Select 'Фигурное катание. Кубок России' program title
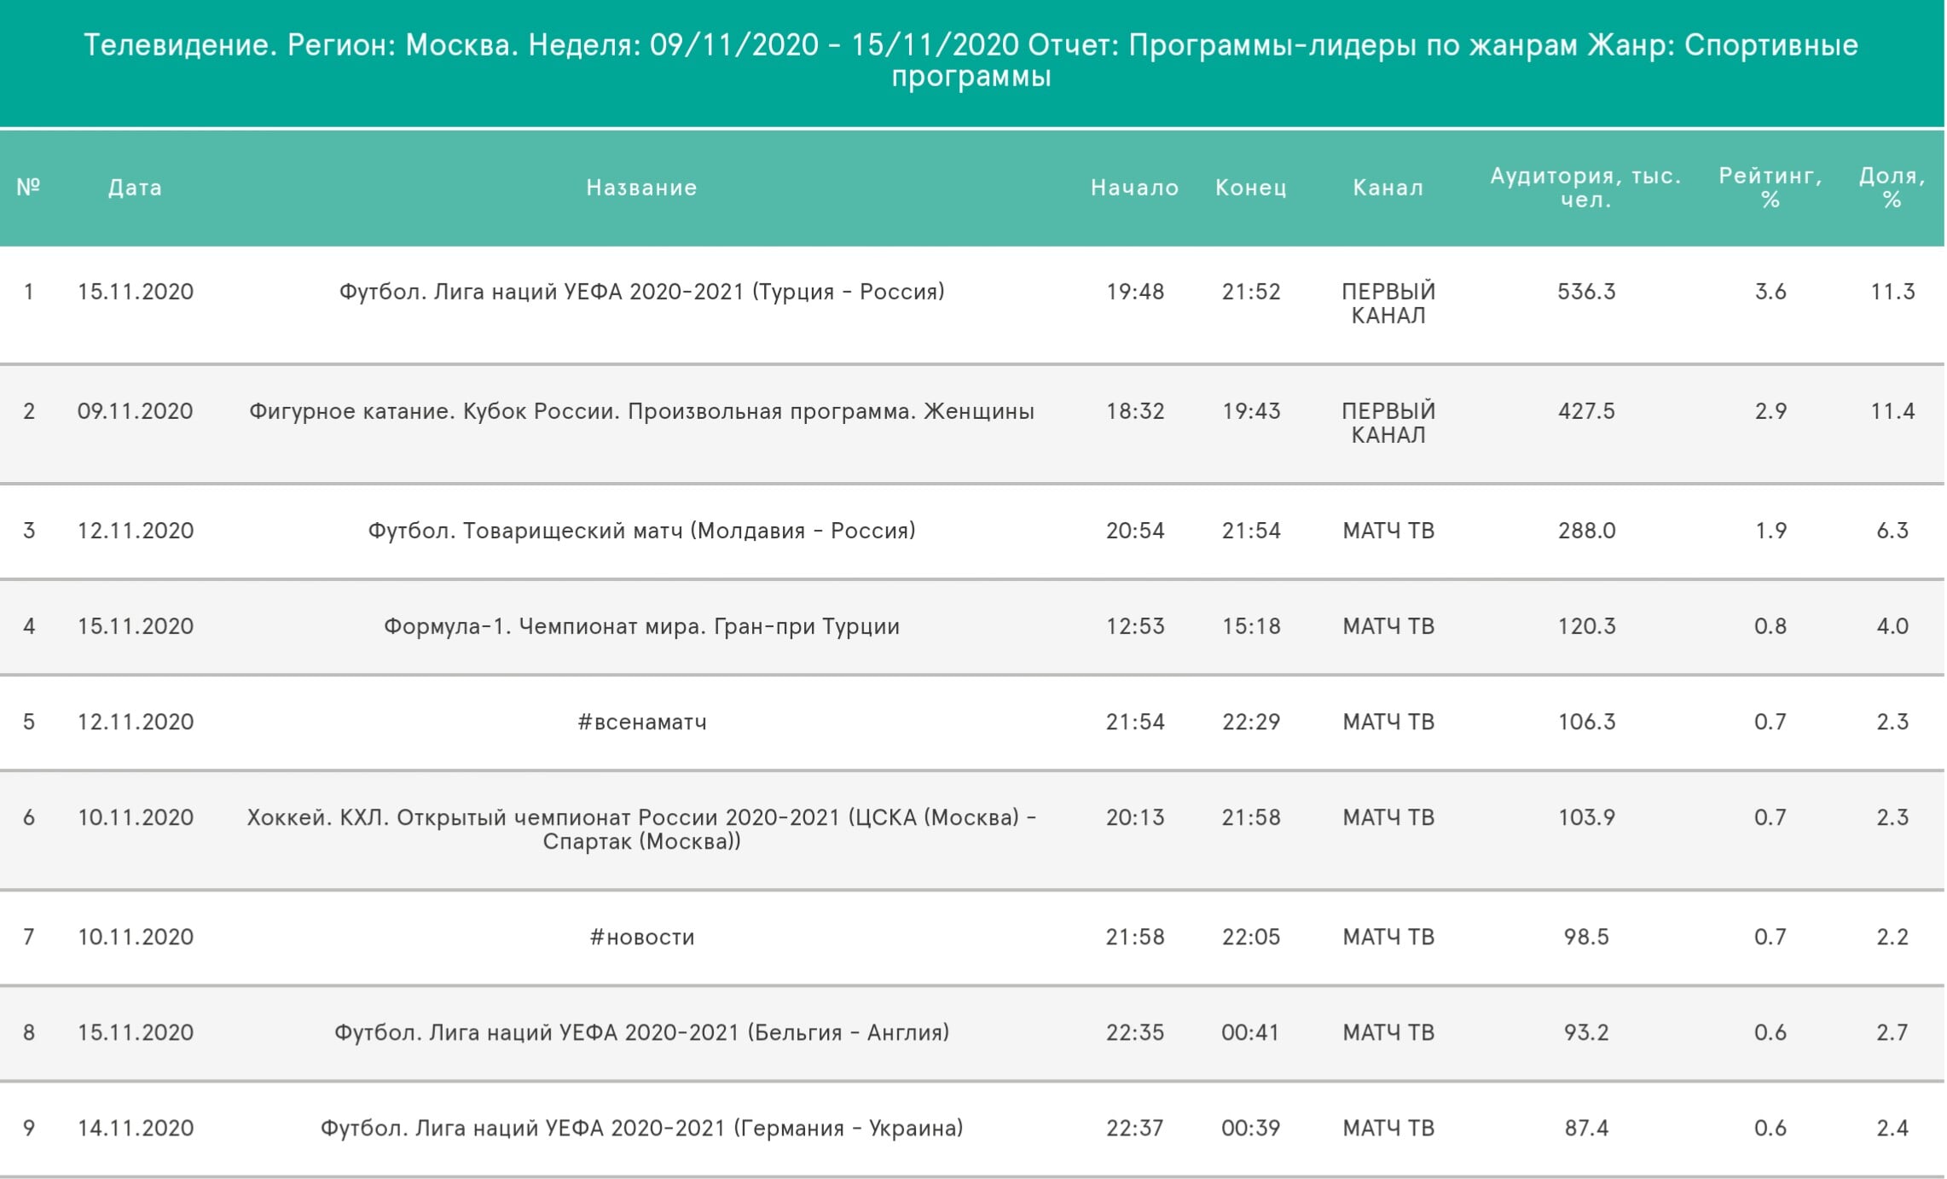The image size is (1947, 1179). 641,411
